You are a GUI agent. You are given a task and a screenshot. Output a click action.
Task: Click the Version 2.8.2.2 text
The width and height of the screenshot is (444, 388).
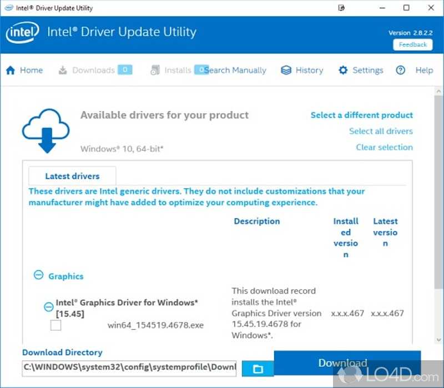click(x=411, y=33)
